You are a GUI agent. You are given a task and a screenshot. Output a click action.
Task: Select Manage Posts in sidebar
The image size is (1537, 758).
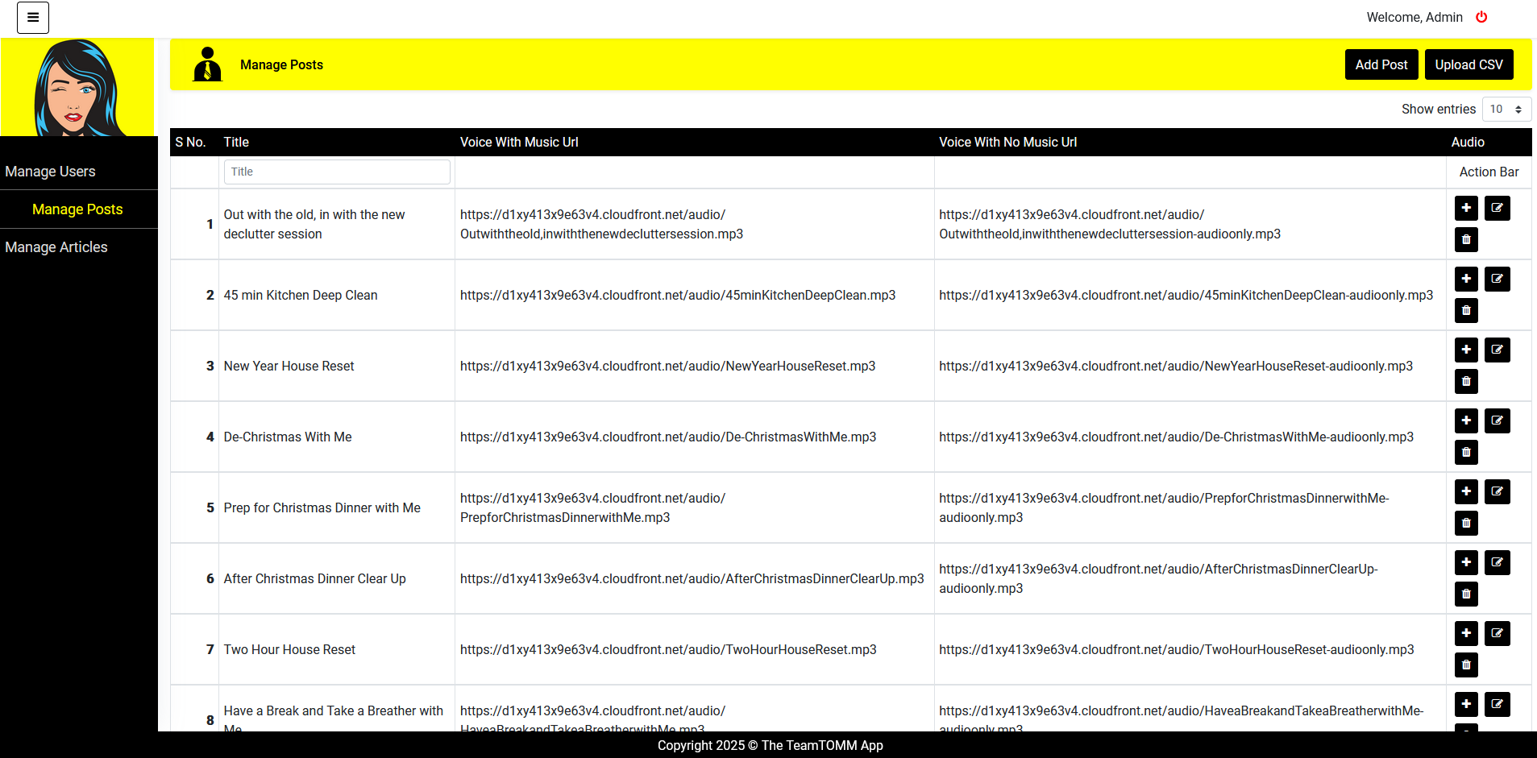[77, 209]
